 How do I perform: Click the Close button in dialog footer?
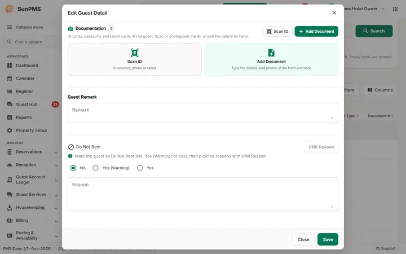(x=303, y=239)
